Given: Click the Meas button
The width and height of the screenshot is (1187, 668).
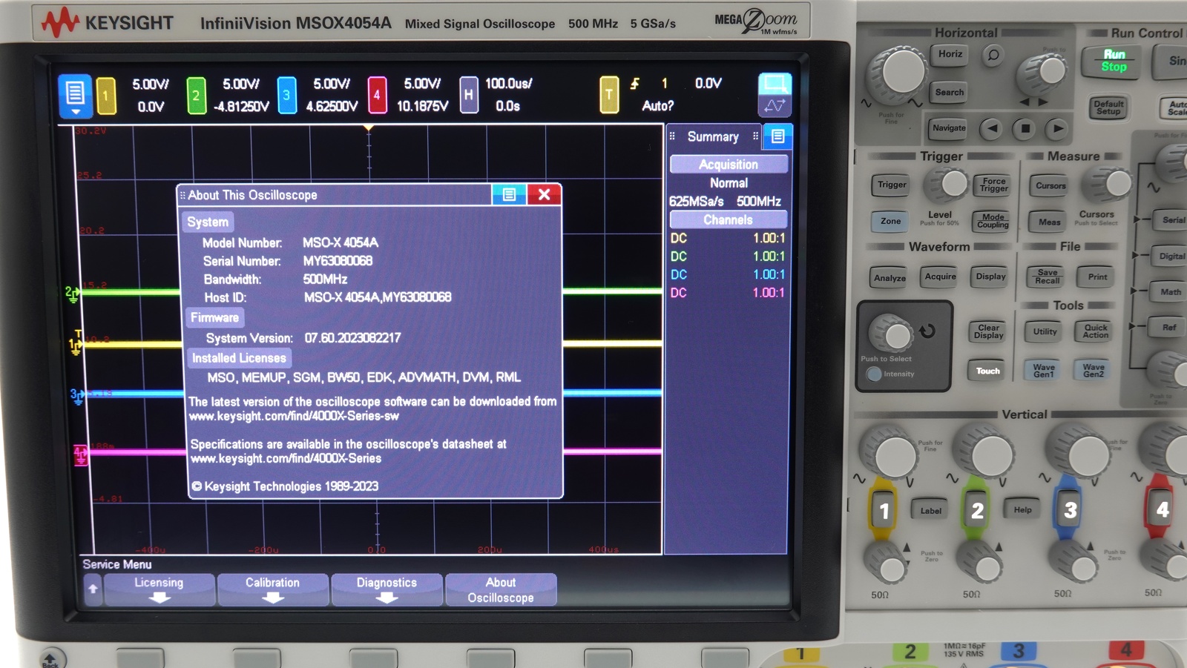Looking at the screenshot, I should (x=1049, y=222).
